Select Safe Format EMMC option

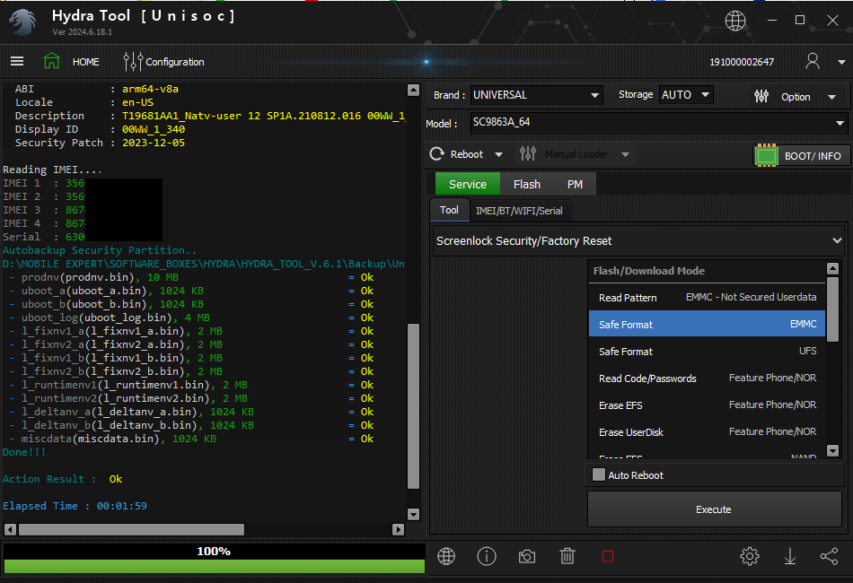[x=708, y=325]
